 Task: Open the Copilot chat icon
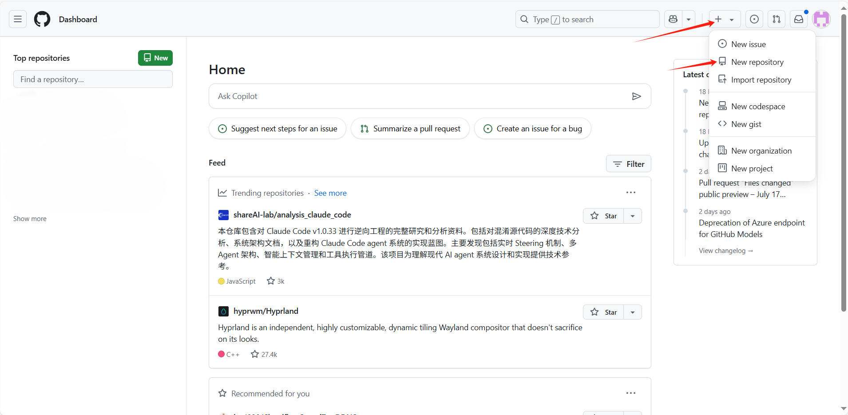(x=673, y=19)
